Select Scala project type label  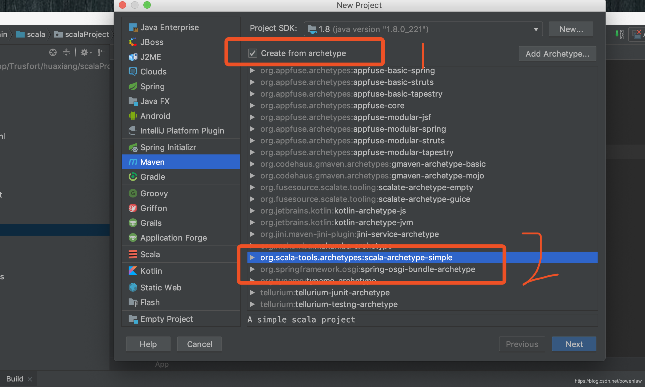point(150,254)
